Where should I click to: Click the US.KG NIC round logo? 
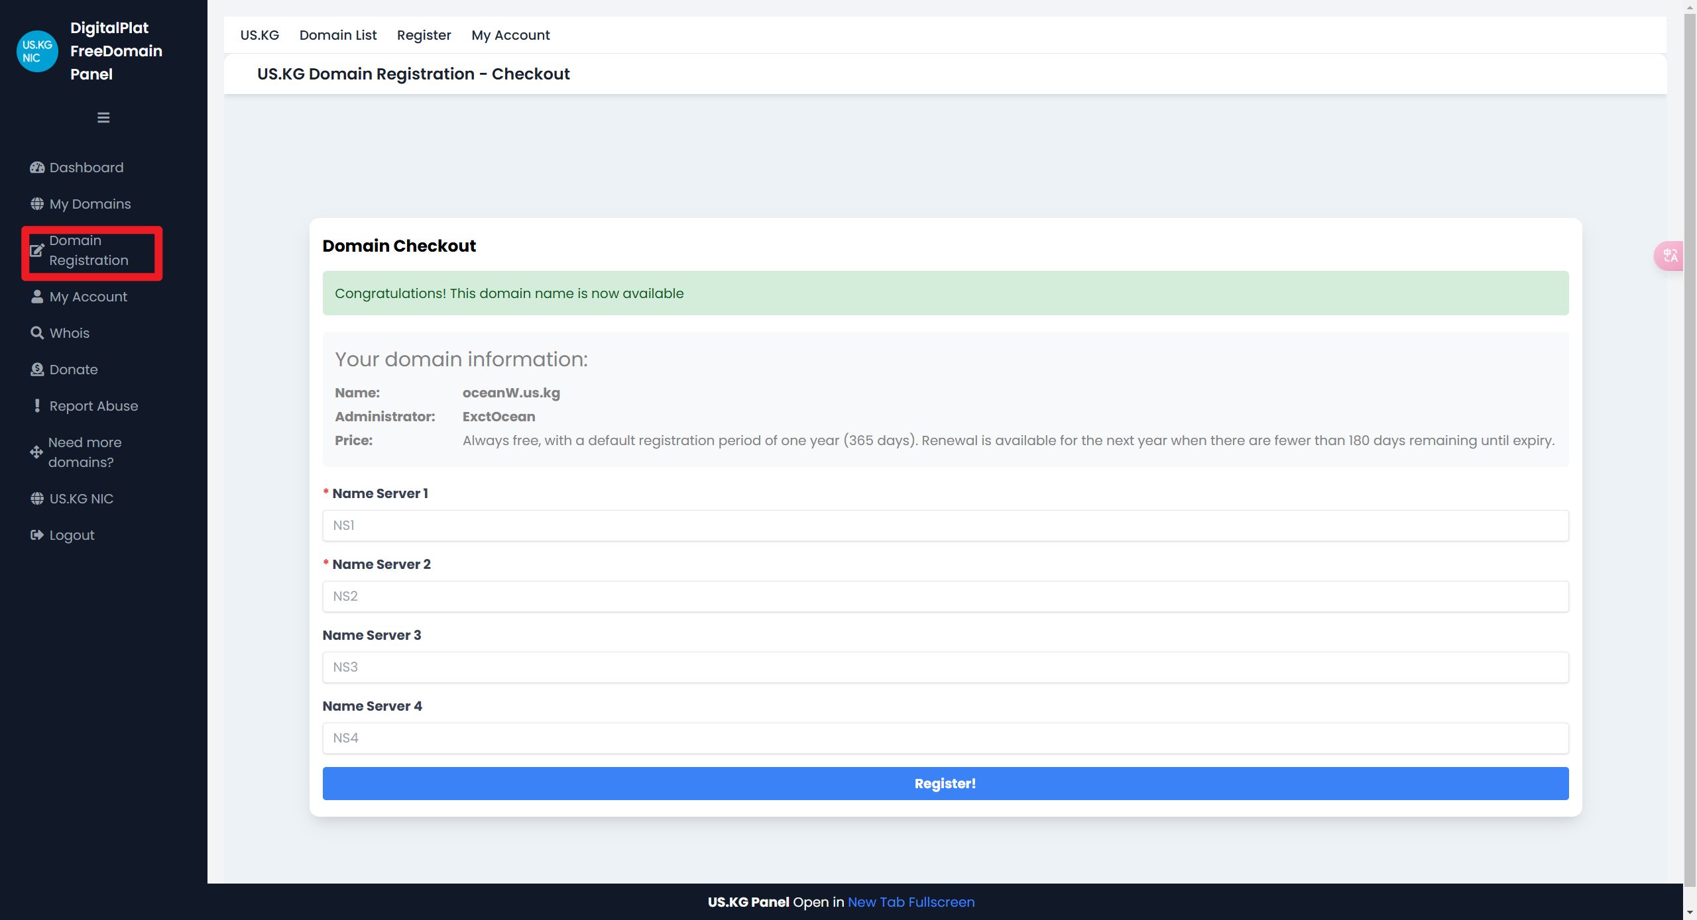point(37,51)
